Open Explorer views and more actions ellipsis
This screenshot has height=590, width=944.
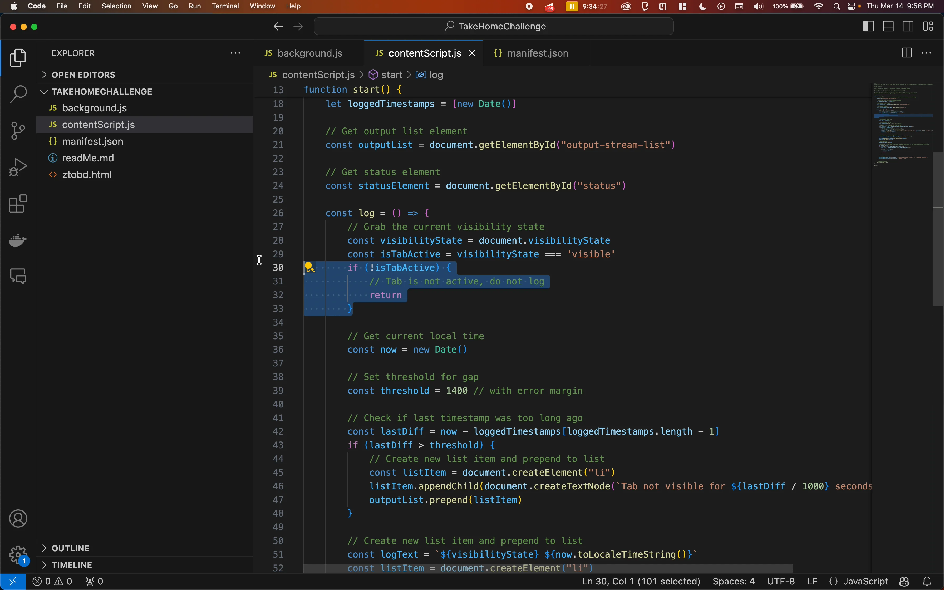point(235,53)
